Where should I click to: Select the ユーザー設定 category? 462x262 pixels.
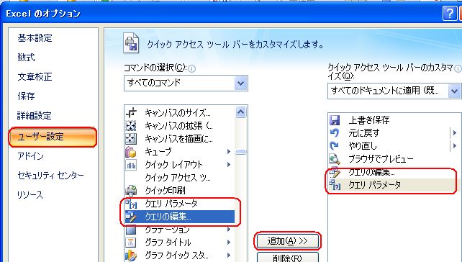pos(53,137)
